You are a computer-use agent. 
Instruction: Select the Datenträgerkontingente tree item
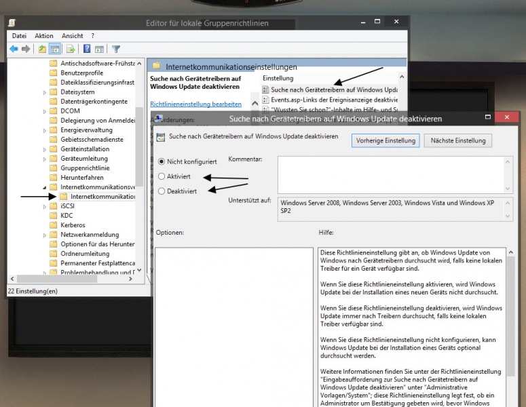(x=94, y=101)
